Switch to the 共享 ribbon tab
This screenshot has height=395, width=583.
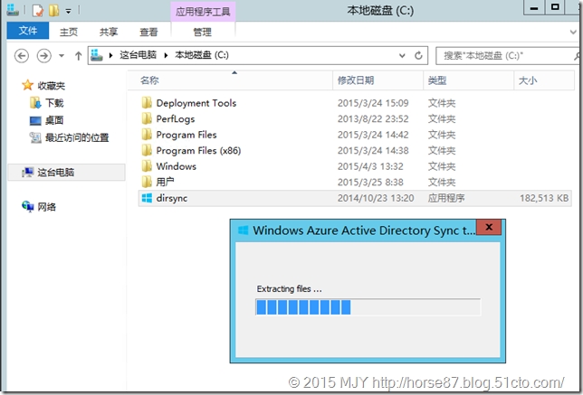pos(109,32)
